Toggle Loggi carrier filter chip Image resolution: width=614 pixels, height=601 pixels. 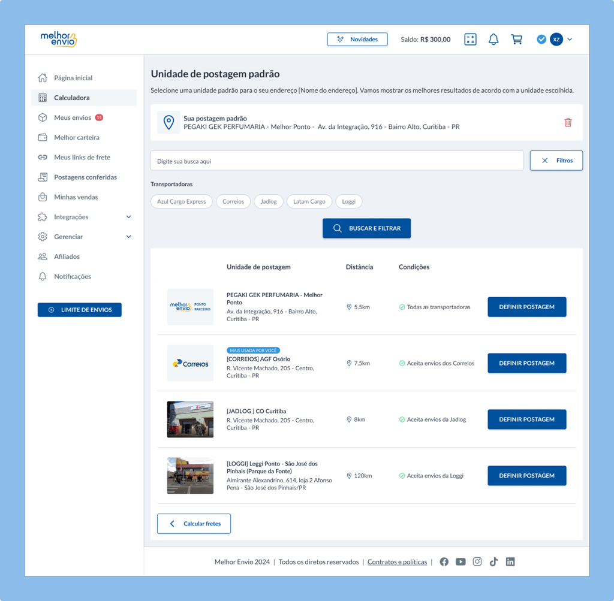tap(348, 201)
